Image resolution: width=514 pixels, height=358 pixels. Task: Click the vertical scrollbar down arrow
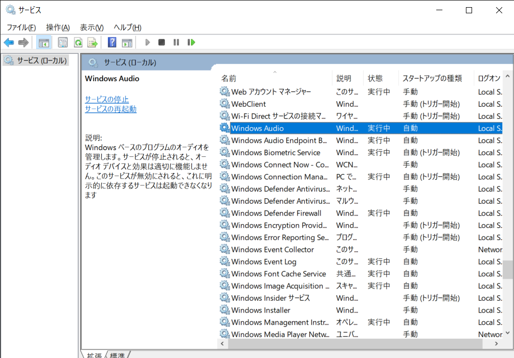click(508, 333)
